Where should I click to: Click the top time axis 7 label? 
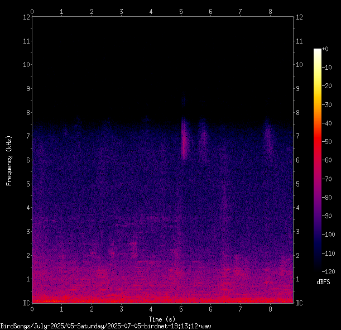coord(241,12)
